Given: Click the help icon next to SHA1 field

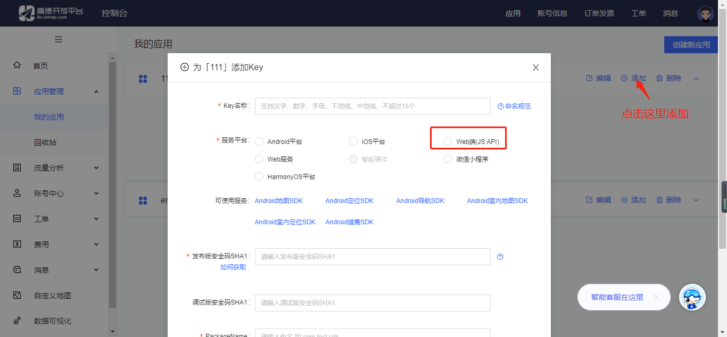Looking at the screenshot, I should 500,257.
